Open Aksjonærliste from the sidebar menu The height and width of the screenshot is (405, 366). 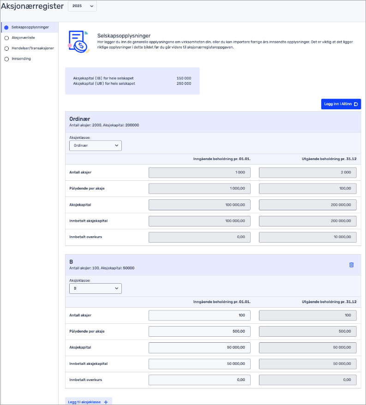pos(23,38)
